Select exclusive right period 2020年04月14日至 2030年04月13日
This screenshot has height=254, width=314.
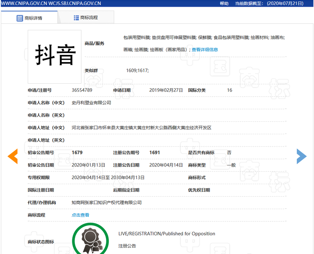coord(108,177)
